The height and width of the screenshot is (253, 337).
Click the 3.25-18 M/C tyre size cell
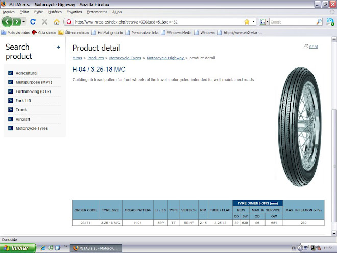coord(110,223)
